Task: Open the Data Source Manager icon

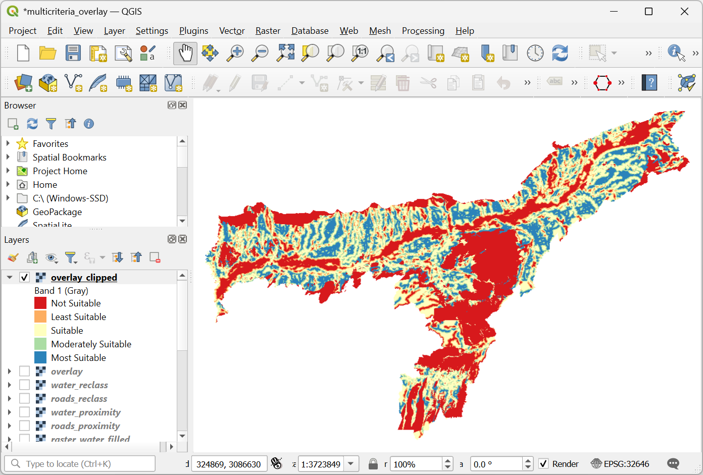Action: coord(23,83)
